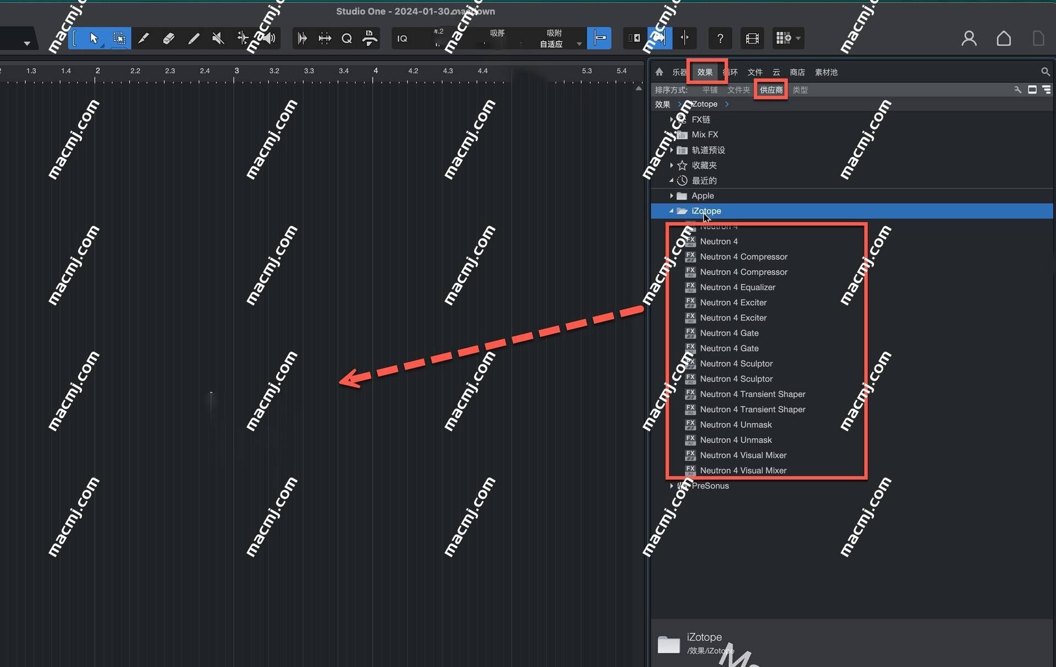Open the user account icon
The image size is (1056, 667).
coord(969,38)
